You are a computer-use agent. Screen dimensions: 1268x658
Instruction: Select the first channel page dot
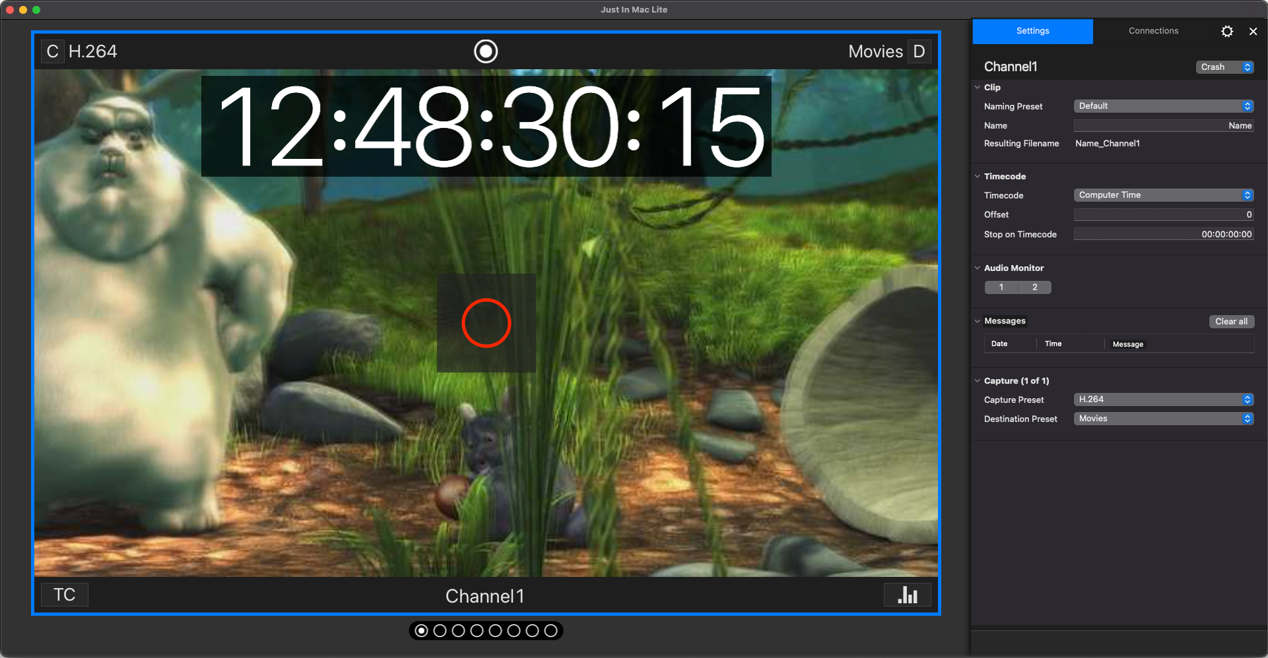(422, 631)
